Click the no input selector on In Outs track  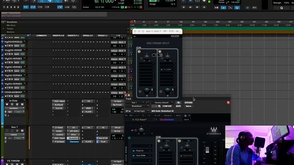[118, 101]
